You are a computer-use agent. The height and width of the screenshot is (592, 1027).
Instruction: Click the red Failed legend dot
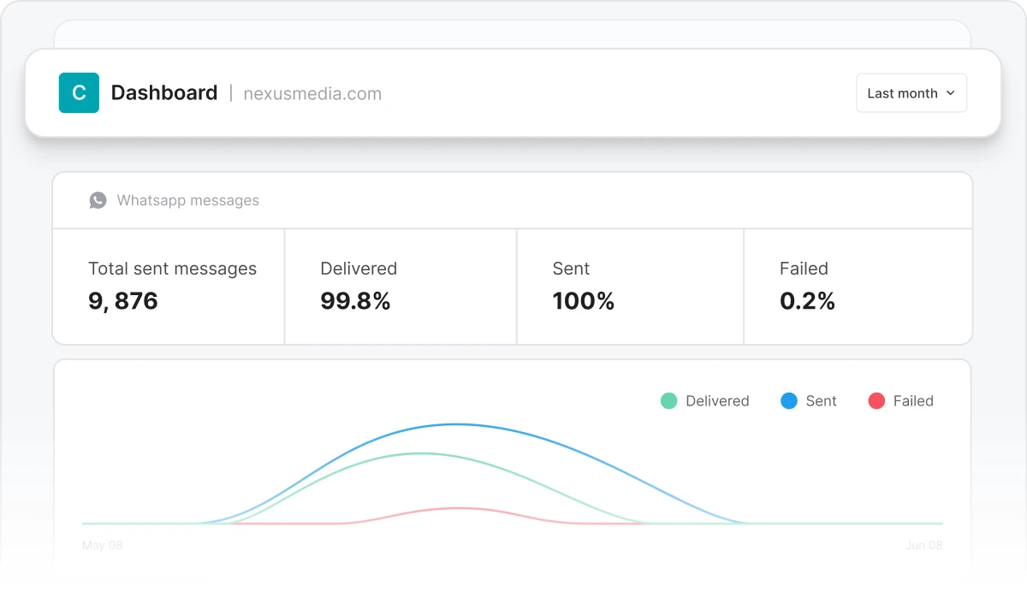click(876, 400)
